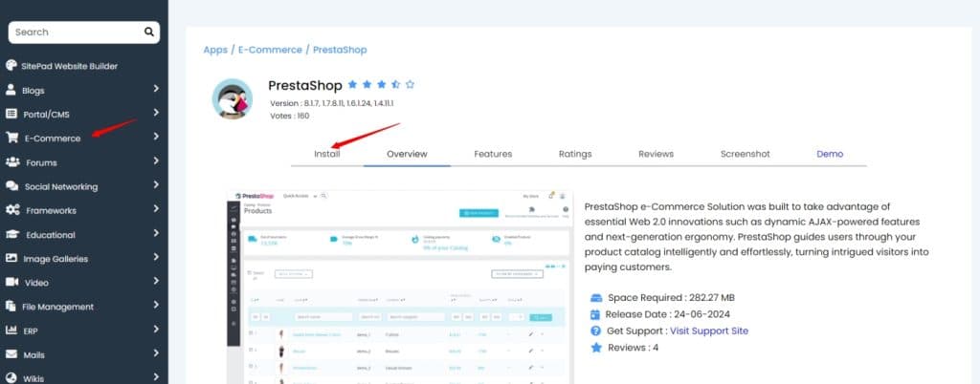Open the Ratings tab
The width and height of the screenshot is (980, 384).
(575, 154)
